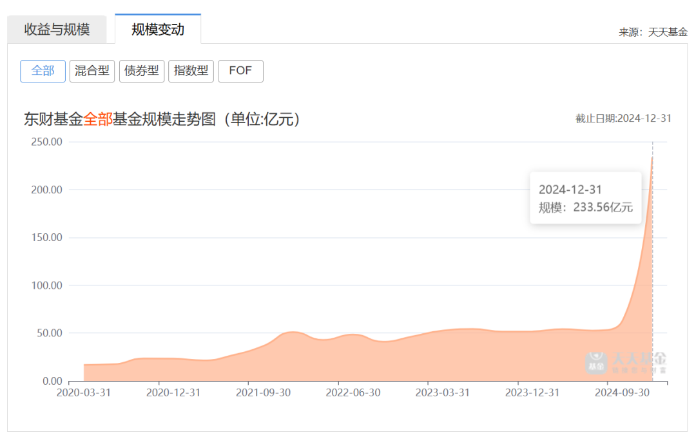Click the tooltip date 2024-12-31
The height and width of the screenshot is (435, 696).
570,190
